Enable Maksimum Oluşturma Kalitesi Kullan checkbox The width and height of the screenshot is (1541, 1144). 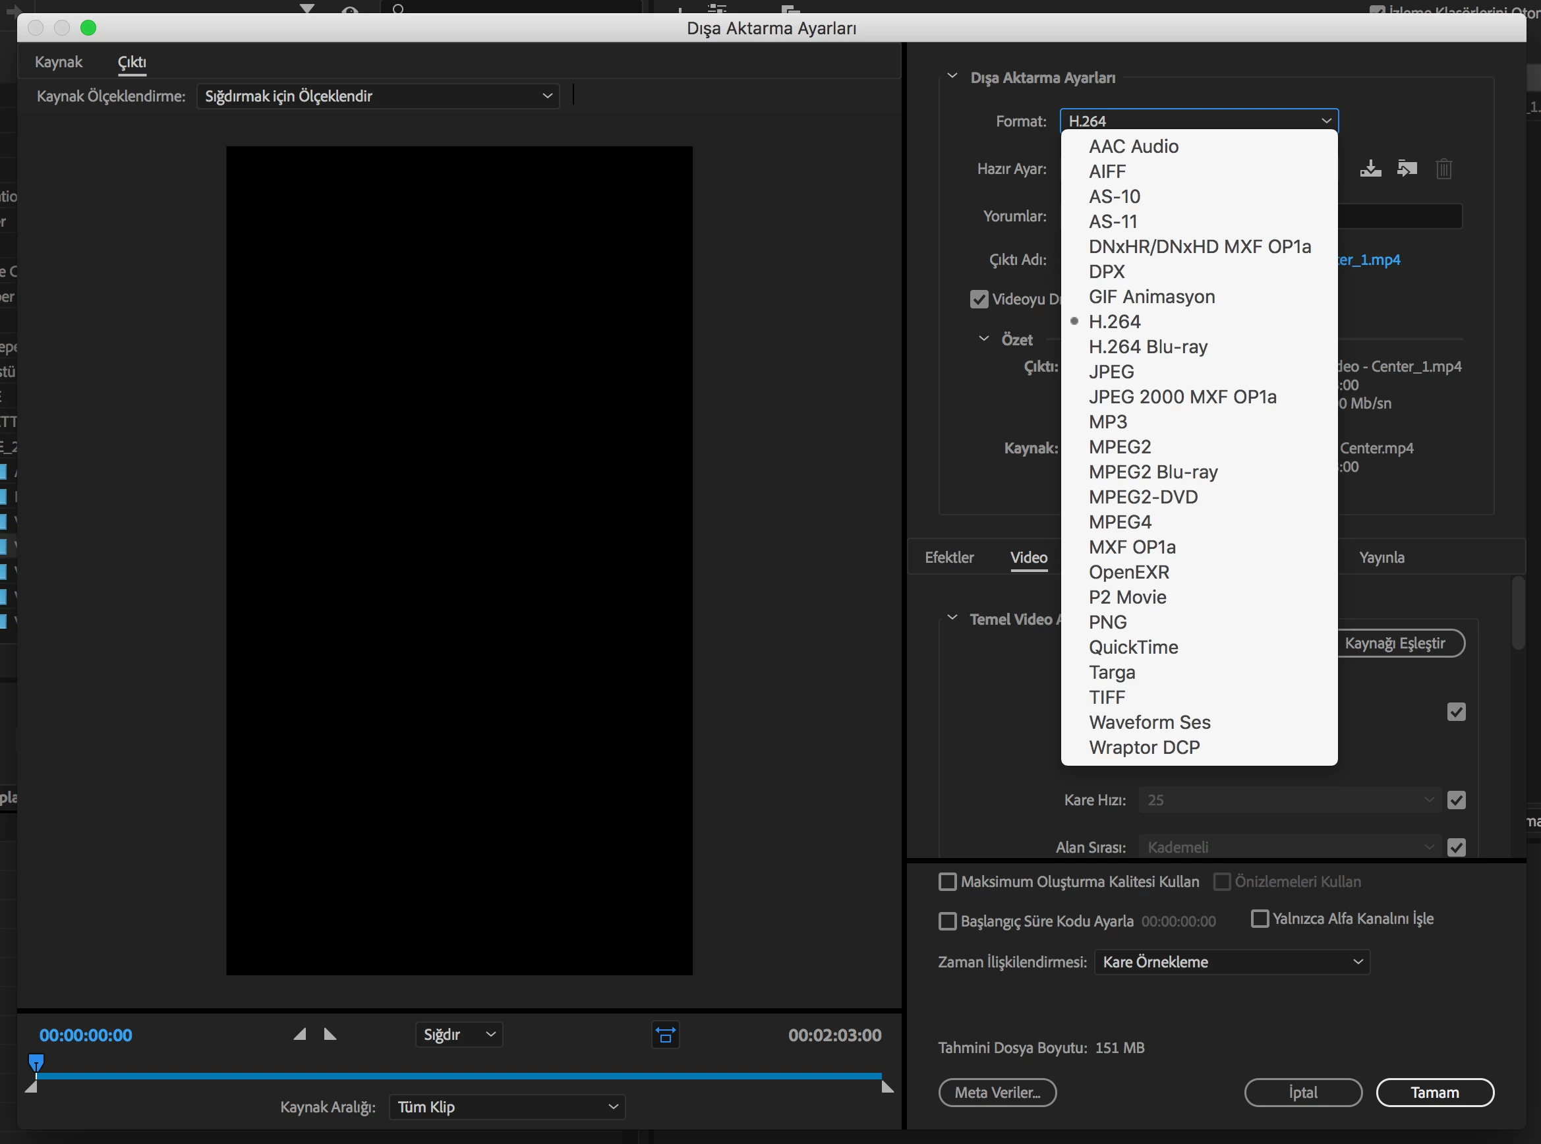click(946, 882)
